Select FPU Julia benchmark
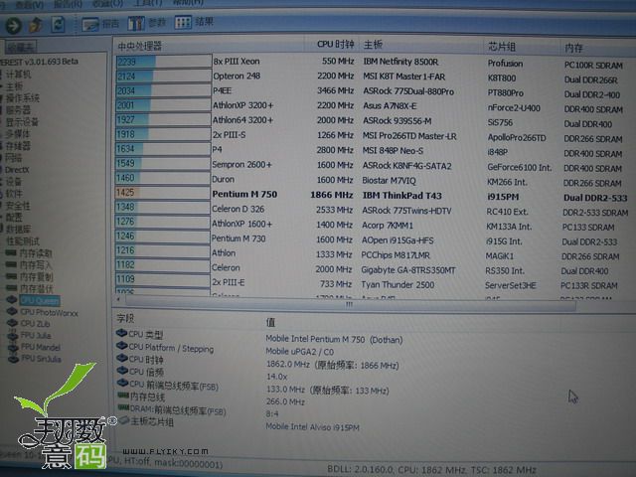Viewport: 636px width, 477px height. pos(36,336)
